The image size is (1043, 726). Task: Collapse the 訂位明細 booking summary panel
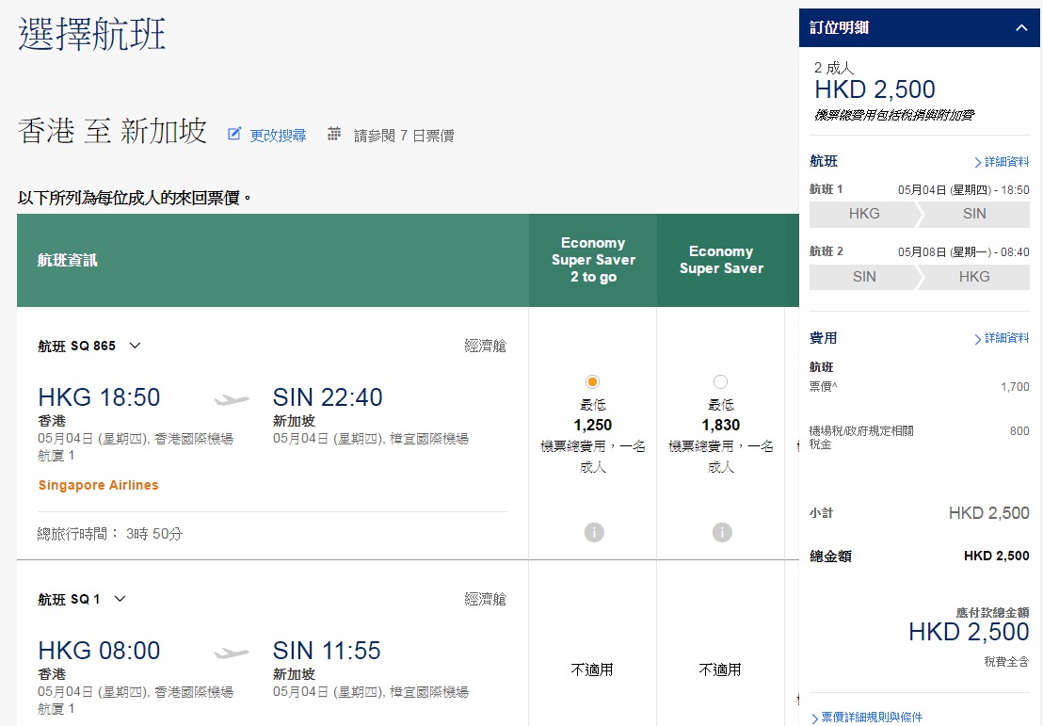click(x=1021, y=28)
